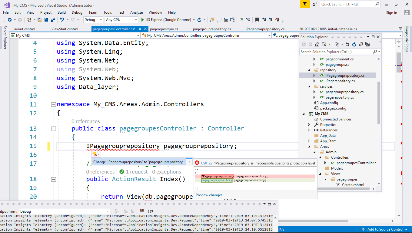
Task: Toggle word wrap in the Output panel
Action: click(x=151, y=211)
